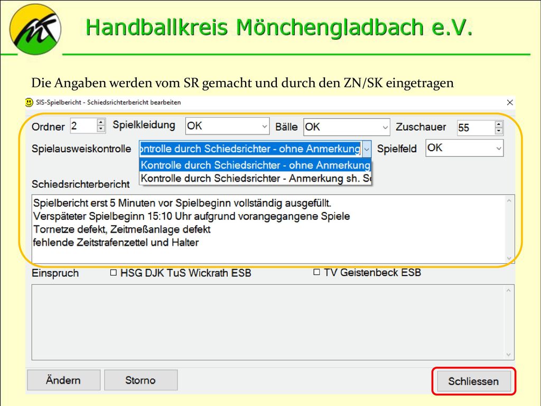This screenshot has height=406, width=541.
Task: Click into the Zuschauer number field
Action: pyautogui.click(x=476, y=128)
